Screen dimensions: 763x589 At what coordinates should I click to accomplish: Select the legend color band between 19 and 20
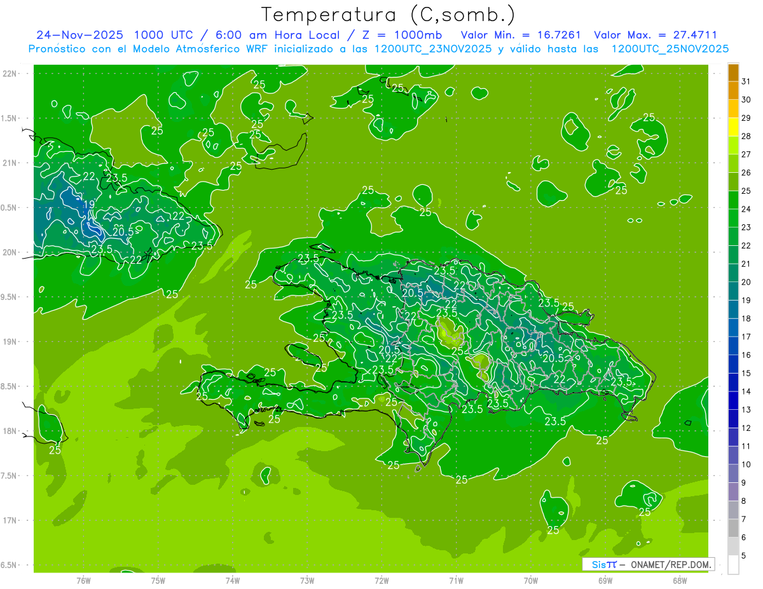click(733, 291)
